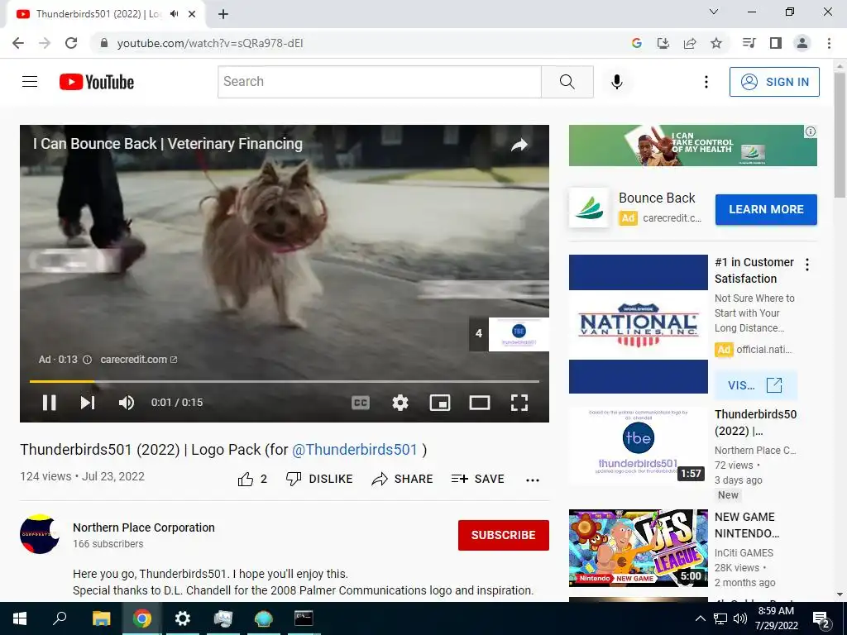Seek on the video progress bar
This screenshot has height=635, width=847.
point(285,381)
